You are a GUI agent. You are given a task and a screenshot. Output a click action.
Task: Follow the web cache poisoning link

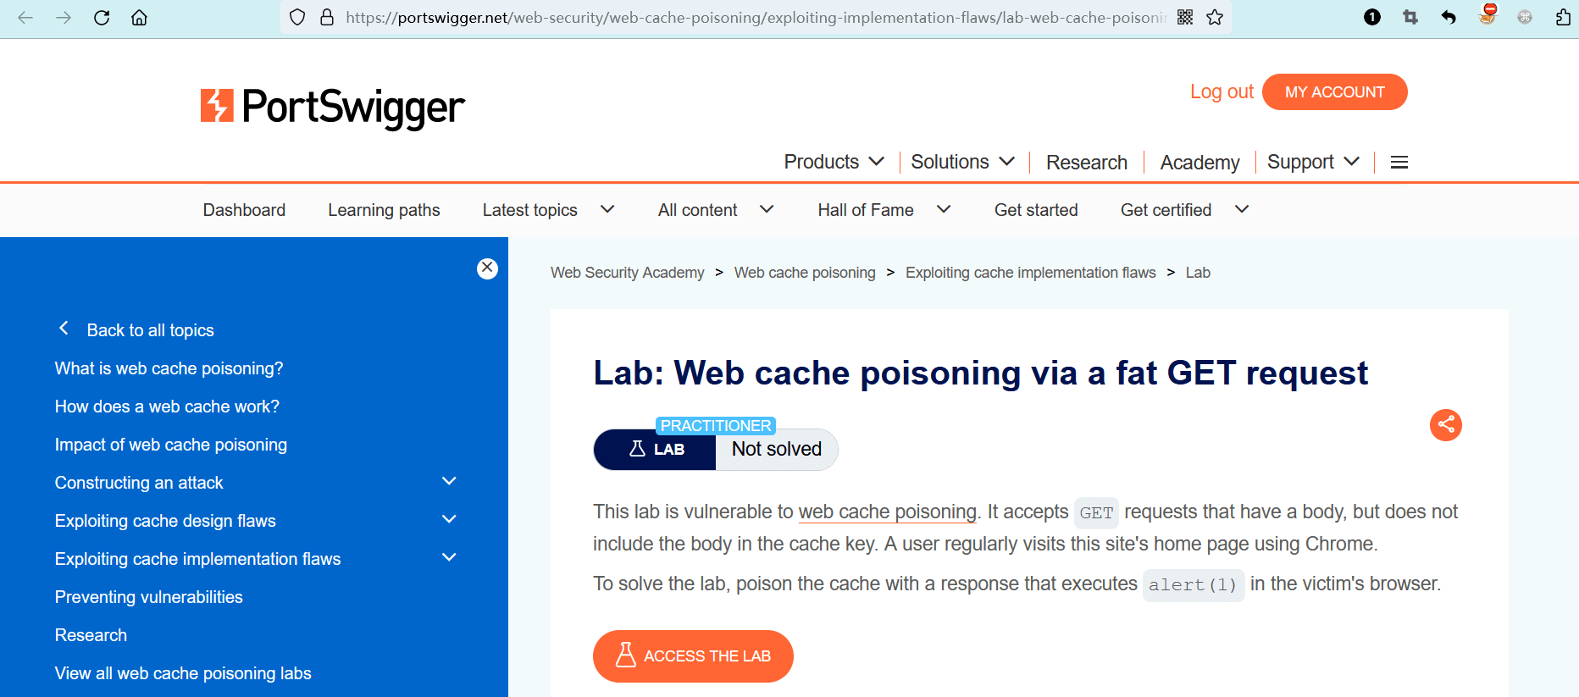(887, 512)
